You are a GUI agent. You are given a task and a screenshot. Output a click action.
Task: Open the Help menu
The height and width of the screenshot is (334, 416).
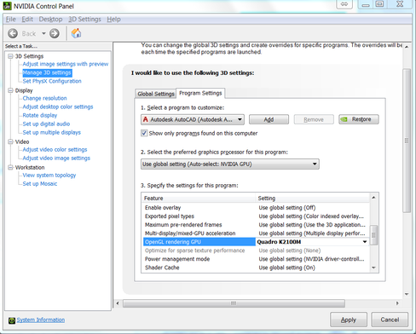tap(113, 20)
